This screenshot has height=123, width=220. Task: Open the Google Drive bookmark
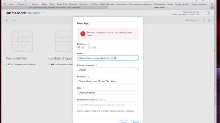tap(62, 4)
